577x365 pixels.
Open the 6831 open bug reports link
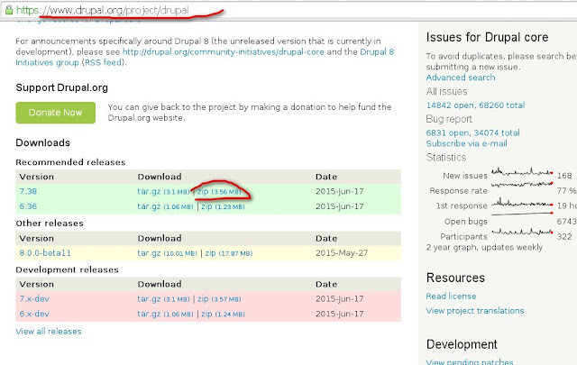[448, 132]
